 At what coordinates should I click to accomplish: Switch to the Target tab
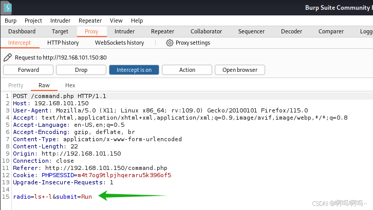[x=60, y=31]
